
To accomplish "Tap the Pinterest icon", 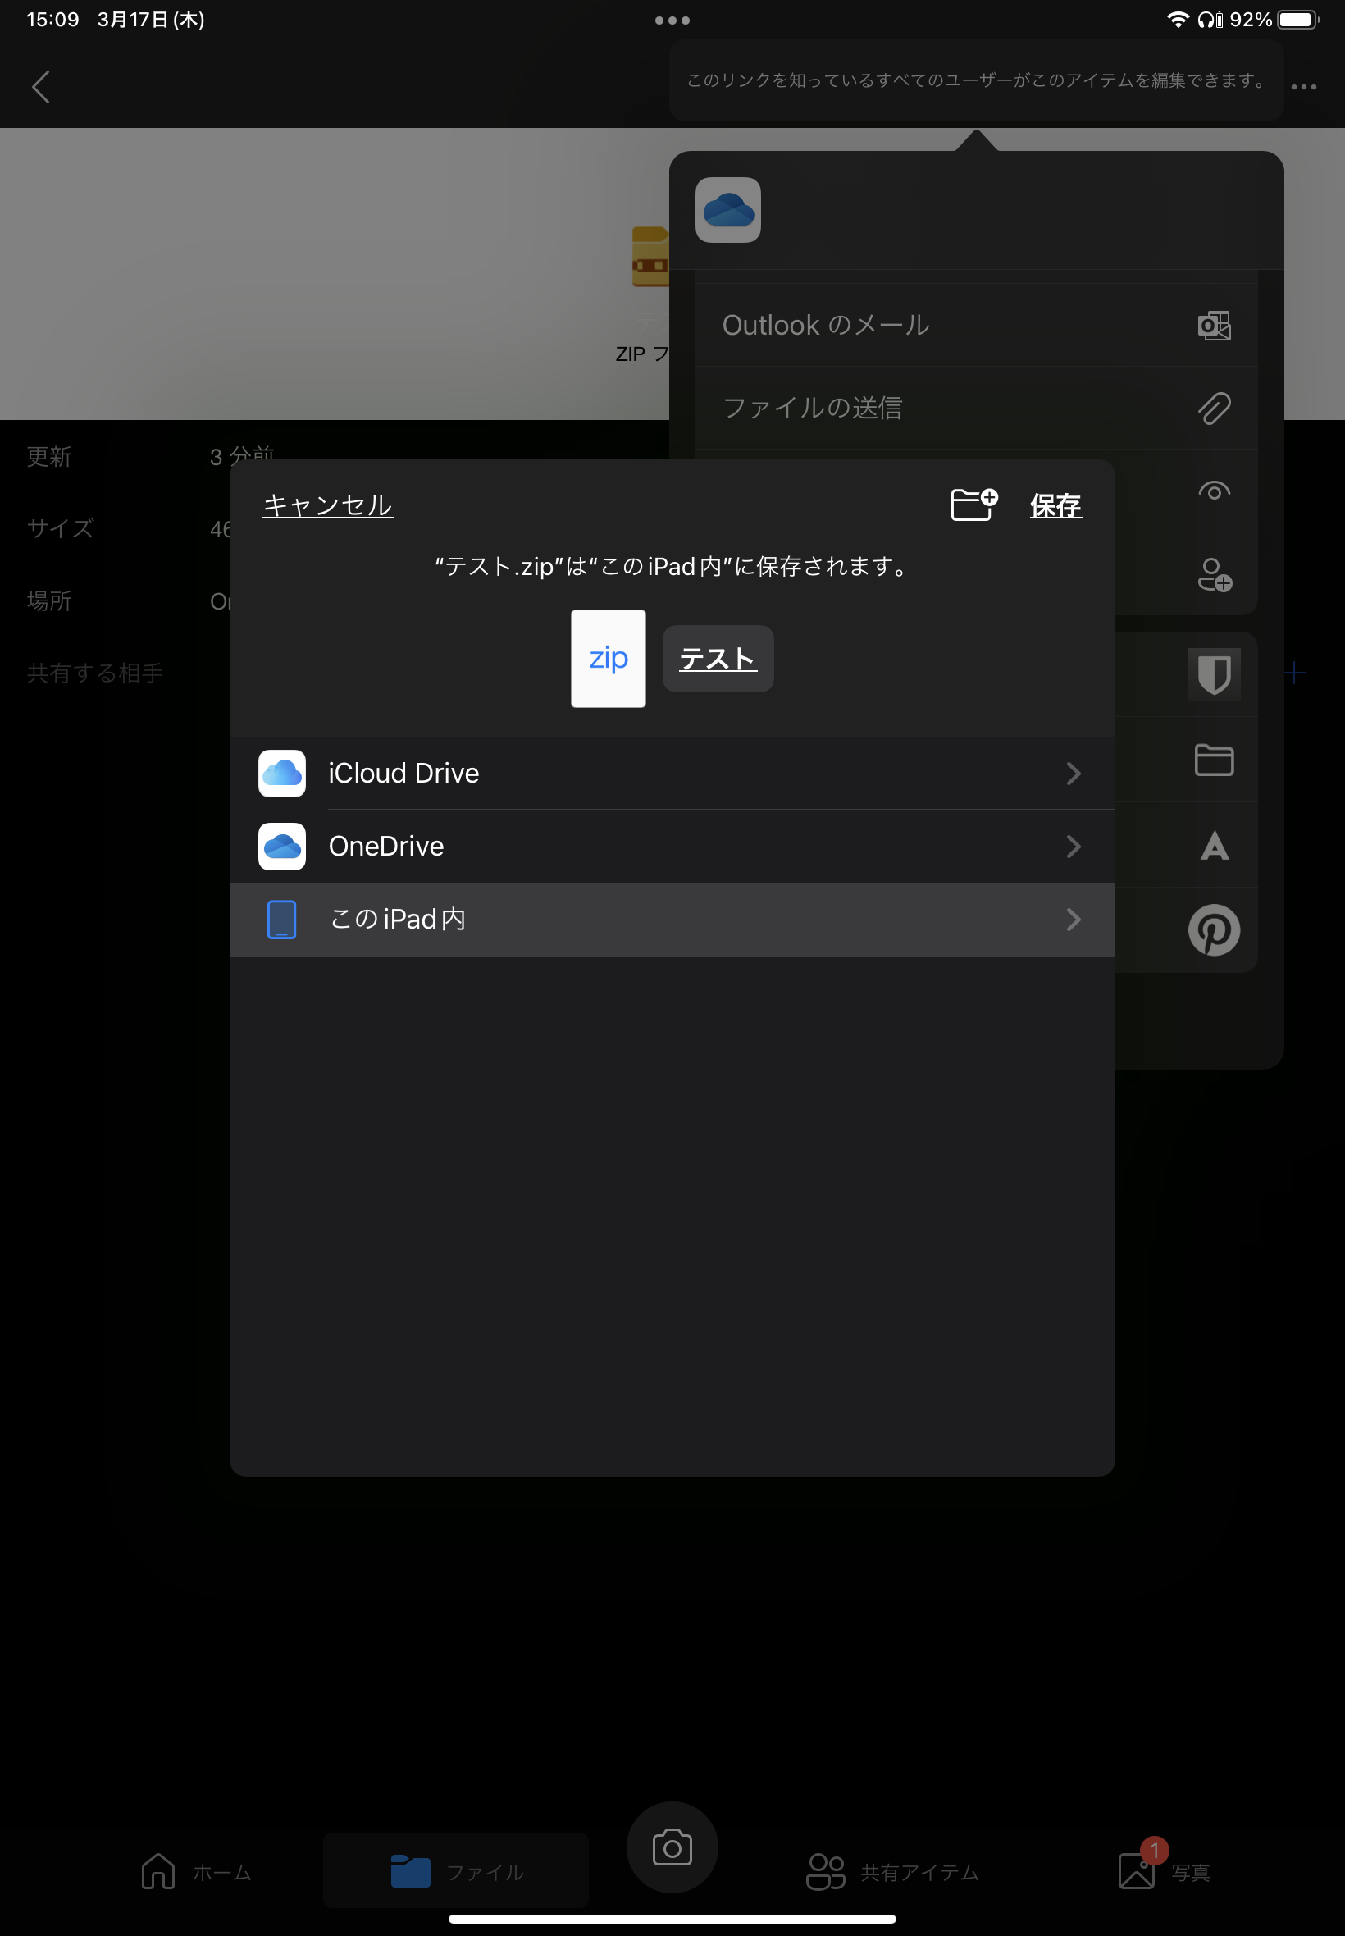I will (x=1215, y=930).
